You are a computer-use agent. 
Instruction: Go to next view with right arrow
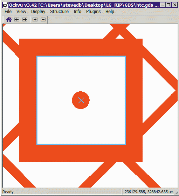[25, 20]
